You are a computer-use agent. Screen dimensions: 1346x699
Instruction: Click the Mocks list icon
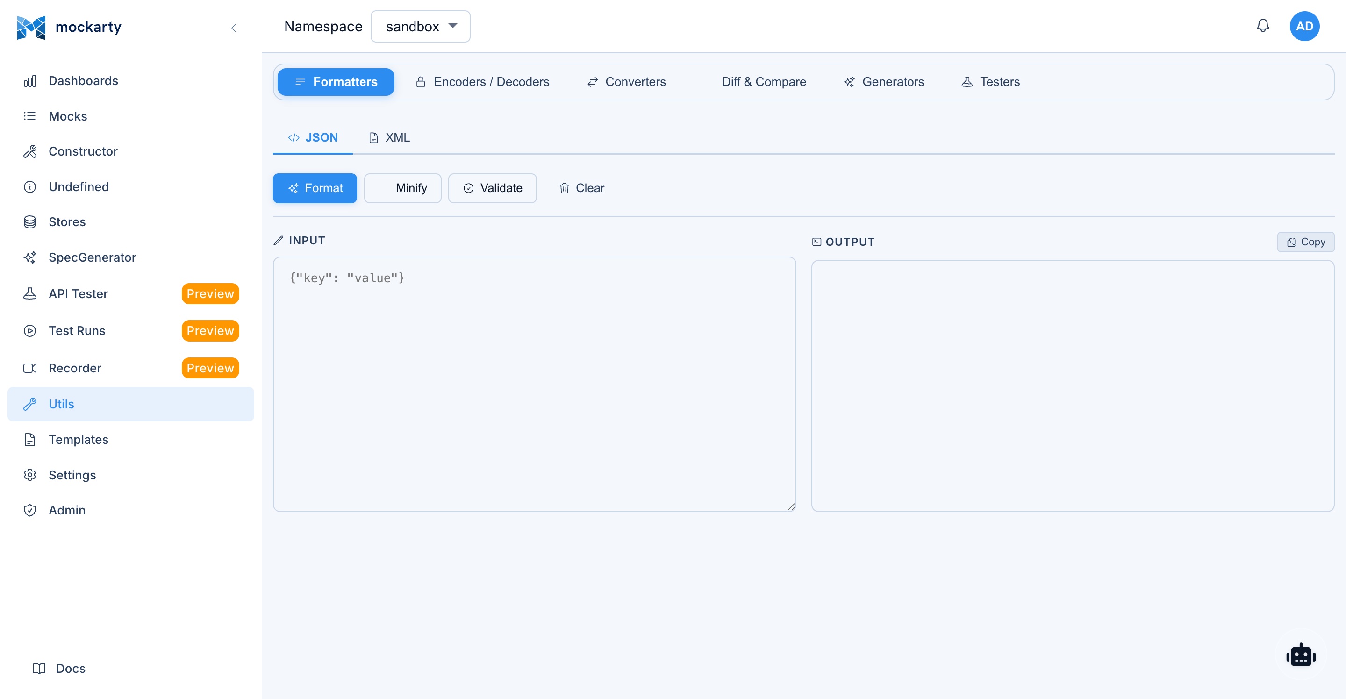pos(30,116)
